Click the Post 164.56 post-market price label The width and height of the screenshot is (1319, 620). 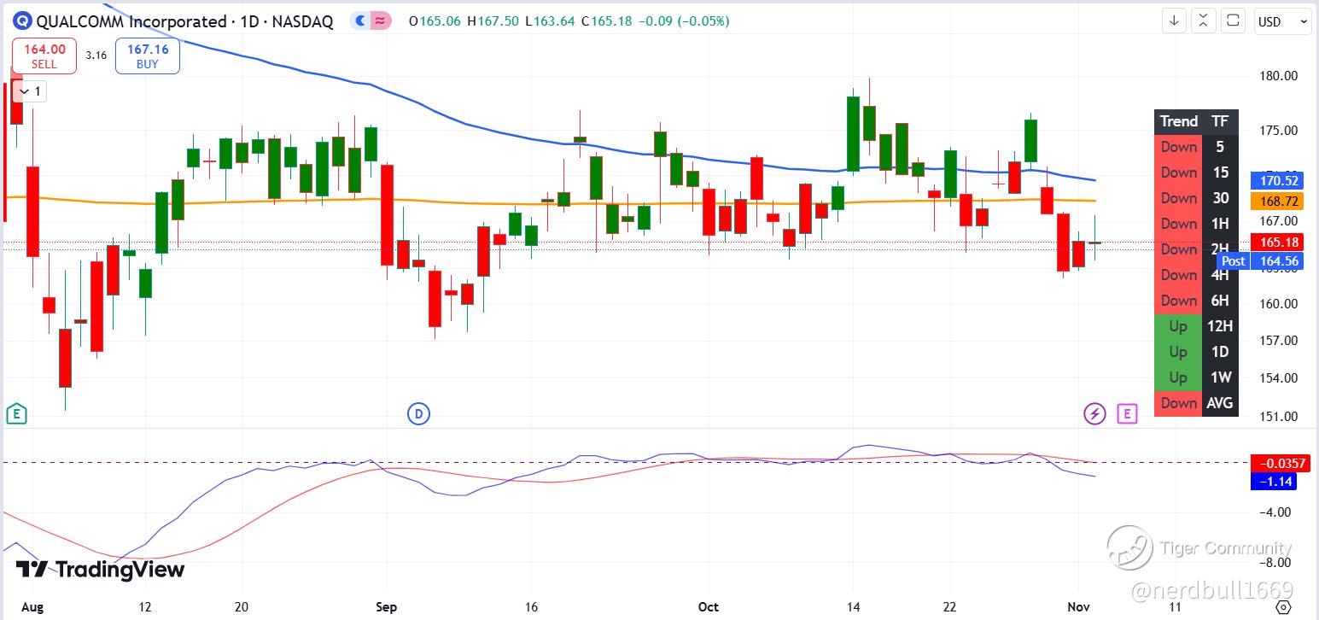coord(1259,261)
